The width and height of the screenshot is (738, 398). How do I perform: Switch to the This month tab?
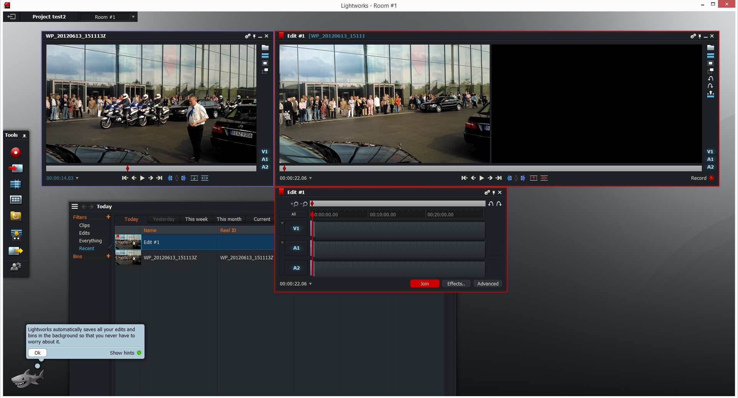[229, 219]
